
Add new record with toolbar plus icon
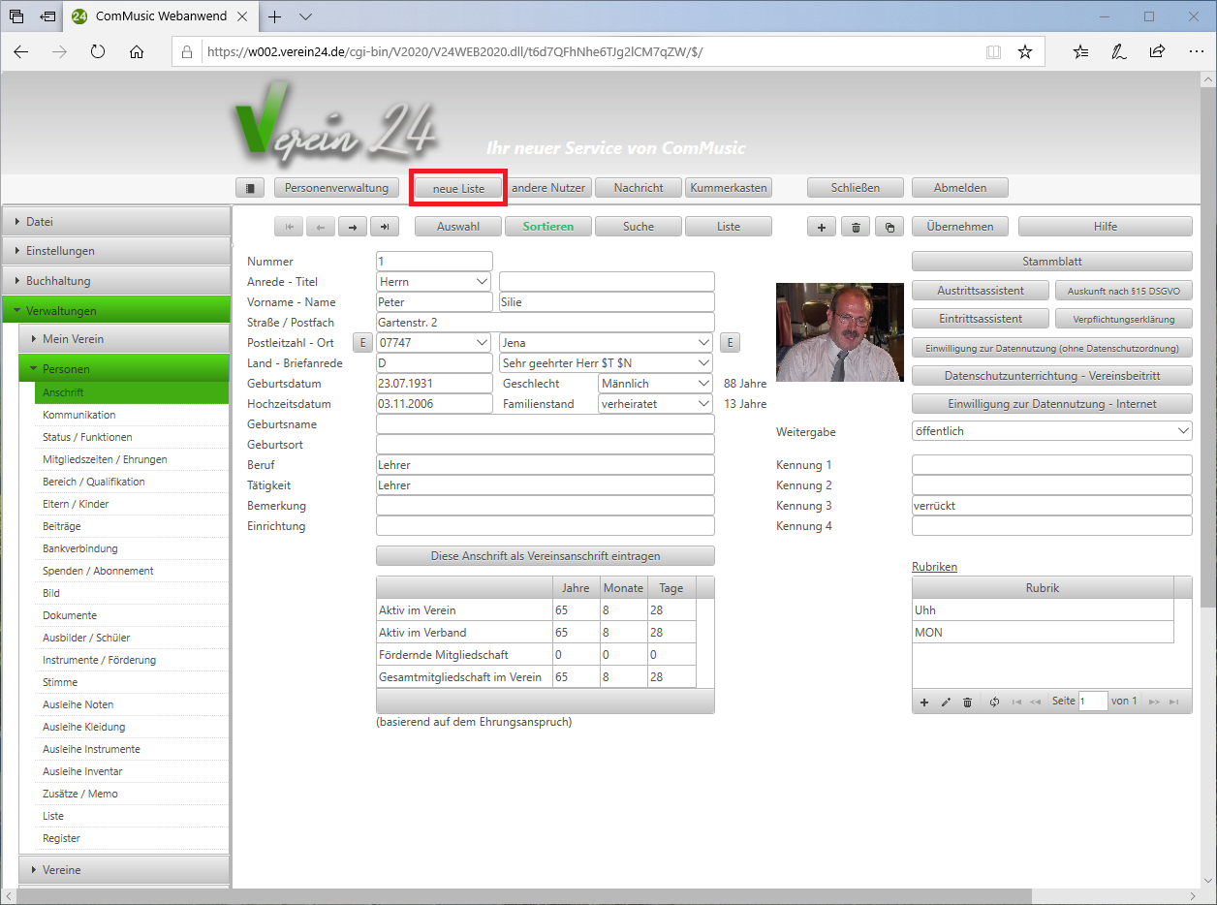pos(822,227)
